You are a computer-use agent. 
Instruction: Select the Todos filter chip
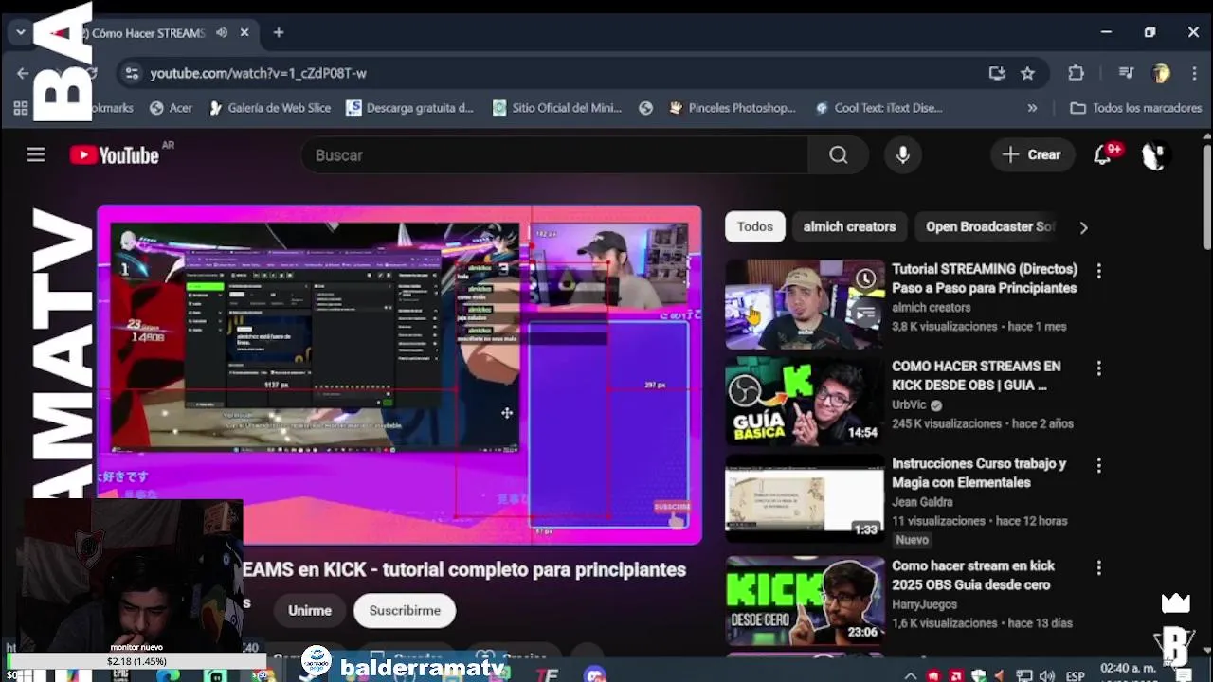[x=755, y=226]
